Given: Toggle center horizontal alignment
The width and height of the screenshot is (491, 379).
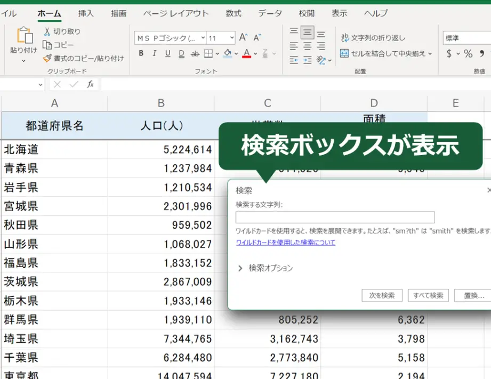Looking at the screenshot, I should click(x=308, y=46).
